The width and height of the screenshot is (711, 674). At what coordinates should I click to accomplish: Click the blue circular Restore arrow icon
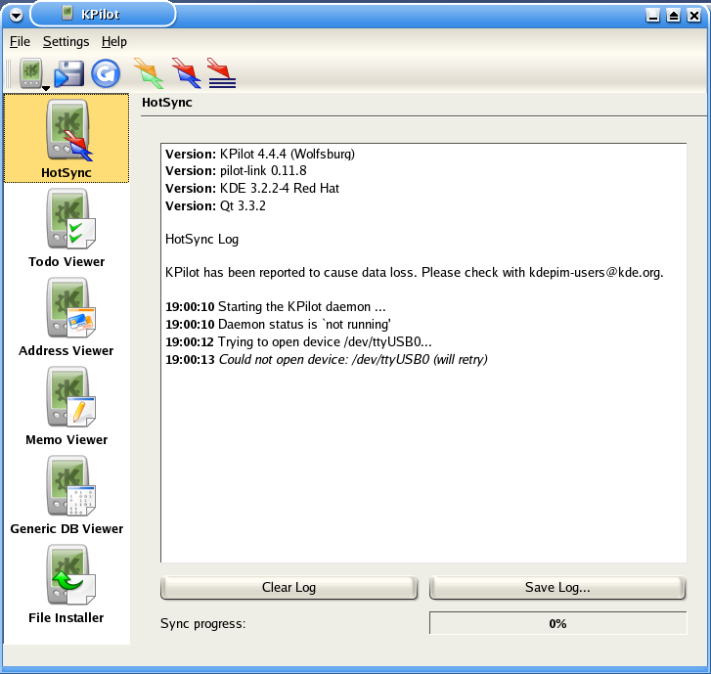click(106, 73)
